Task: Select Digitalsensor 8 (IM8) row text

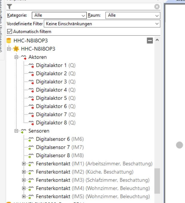Action: [x=60, y=156]
